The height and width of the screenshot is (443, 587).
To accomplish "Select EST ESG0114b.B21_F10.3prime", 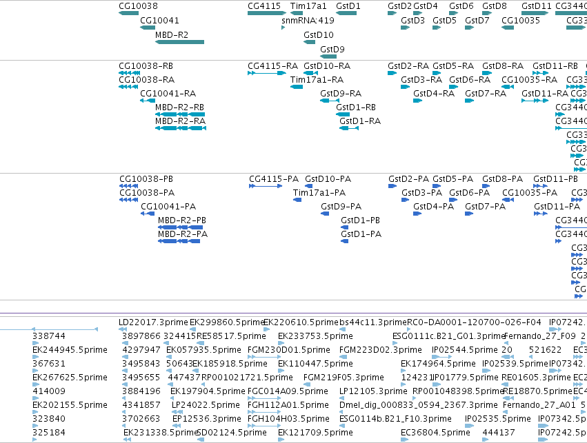I will click(x=342, y=426).
